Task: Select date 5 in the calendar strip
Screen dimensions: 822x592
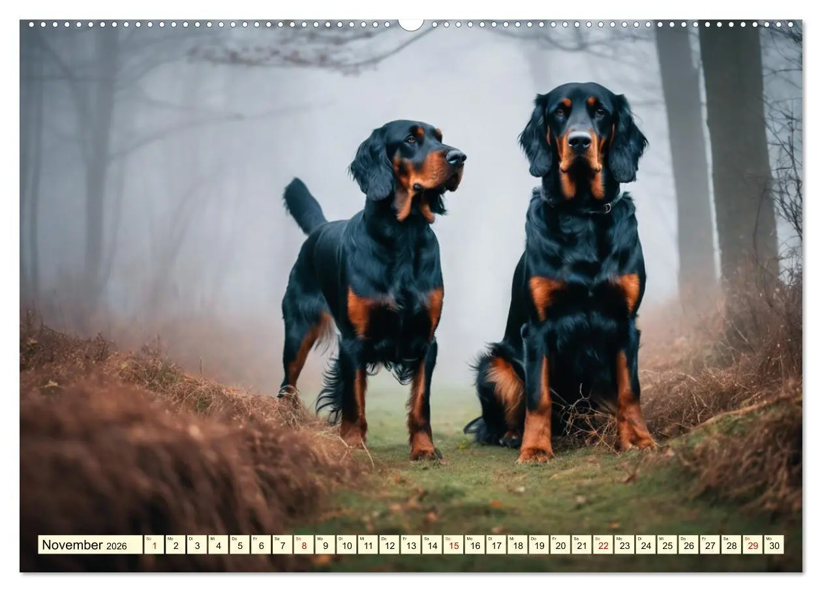Action: point(239,545)
